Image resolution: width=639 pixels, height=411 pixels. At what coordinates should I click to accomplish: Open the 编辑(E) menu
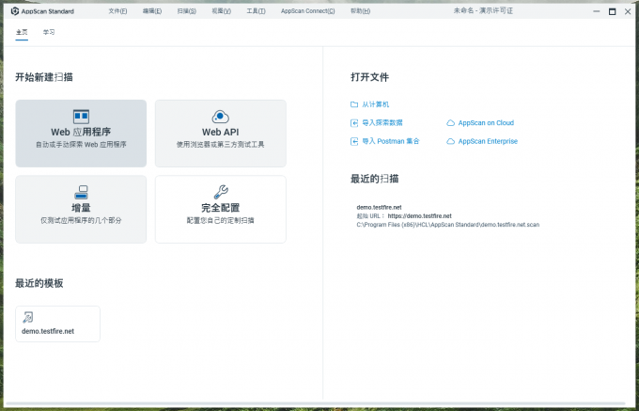tap(152, 11)
